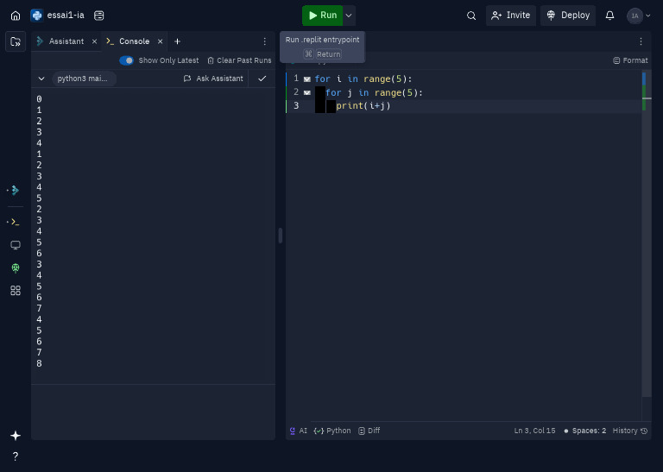Add a new tab with plus icon
This screenshot has height=472, width=663.
point(178,41)
